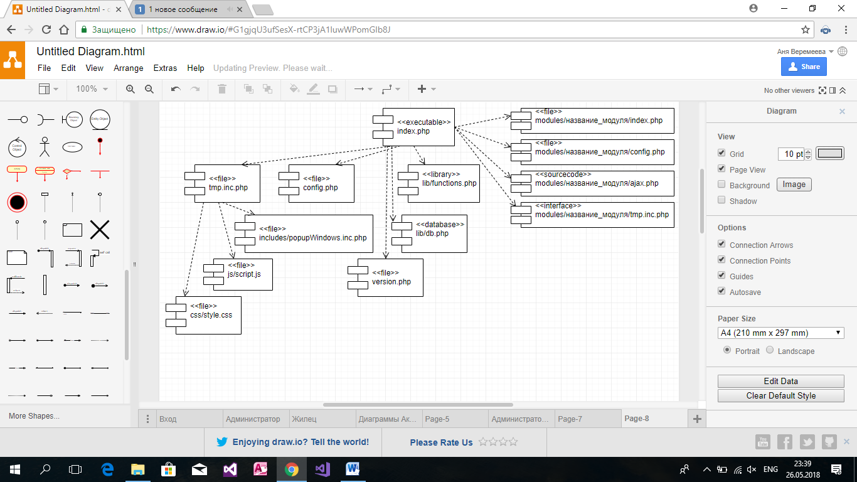The height and width of the screenshot is (482, 857).
Task: Enable the Background checkbox
Action: [x=721, y=185]
